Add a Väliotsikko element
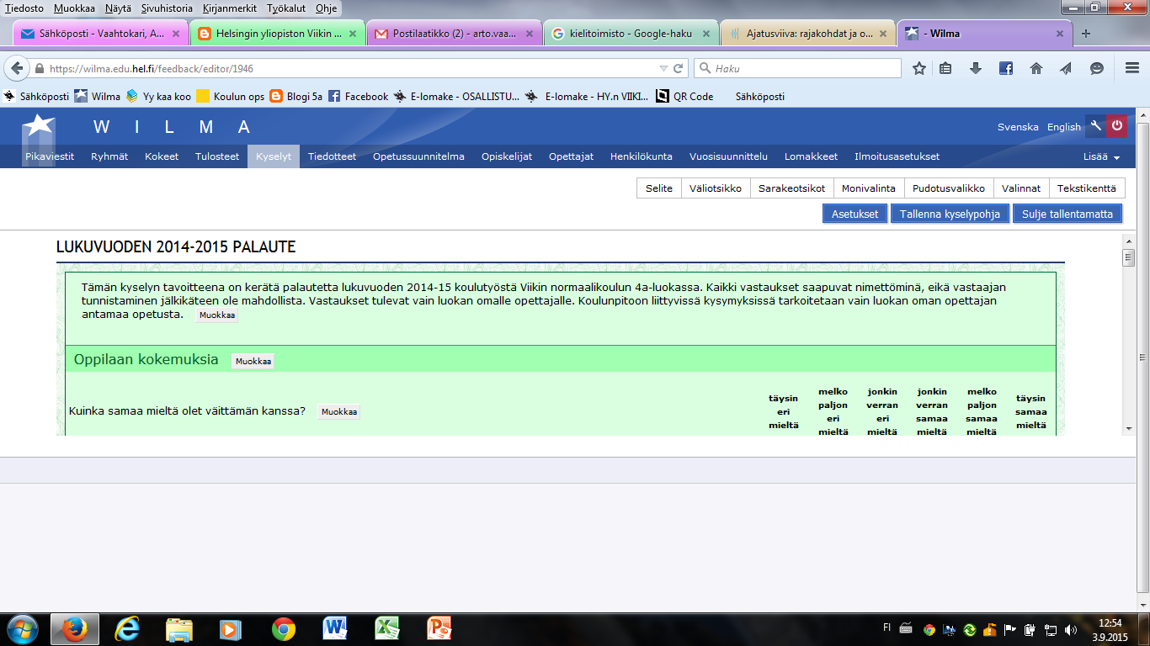The width and height of the screenshot is (1150, 646). 716,188
